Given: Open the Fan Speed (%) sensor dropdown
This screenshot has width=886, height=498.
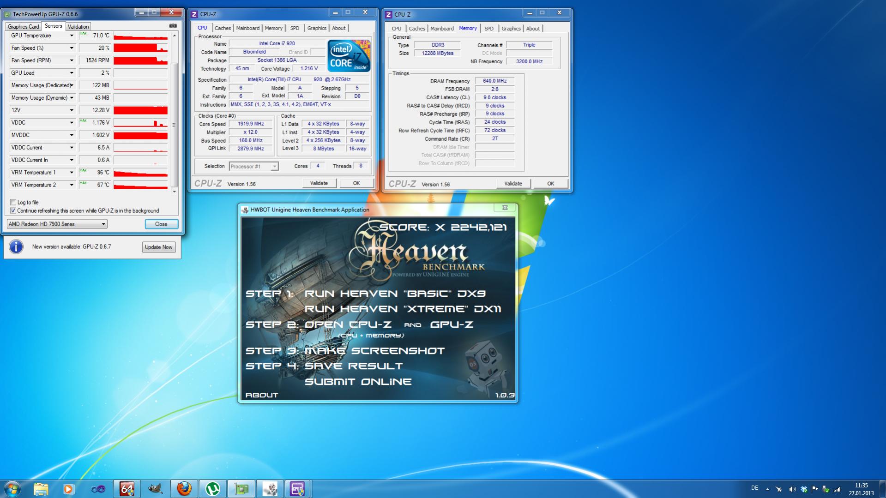Looking at the screenshot, I should [72, 48].
